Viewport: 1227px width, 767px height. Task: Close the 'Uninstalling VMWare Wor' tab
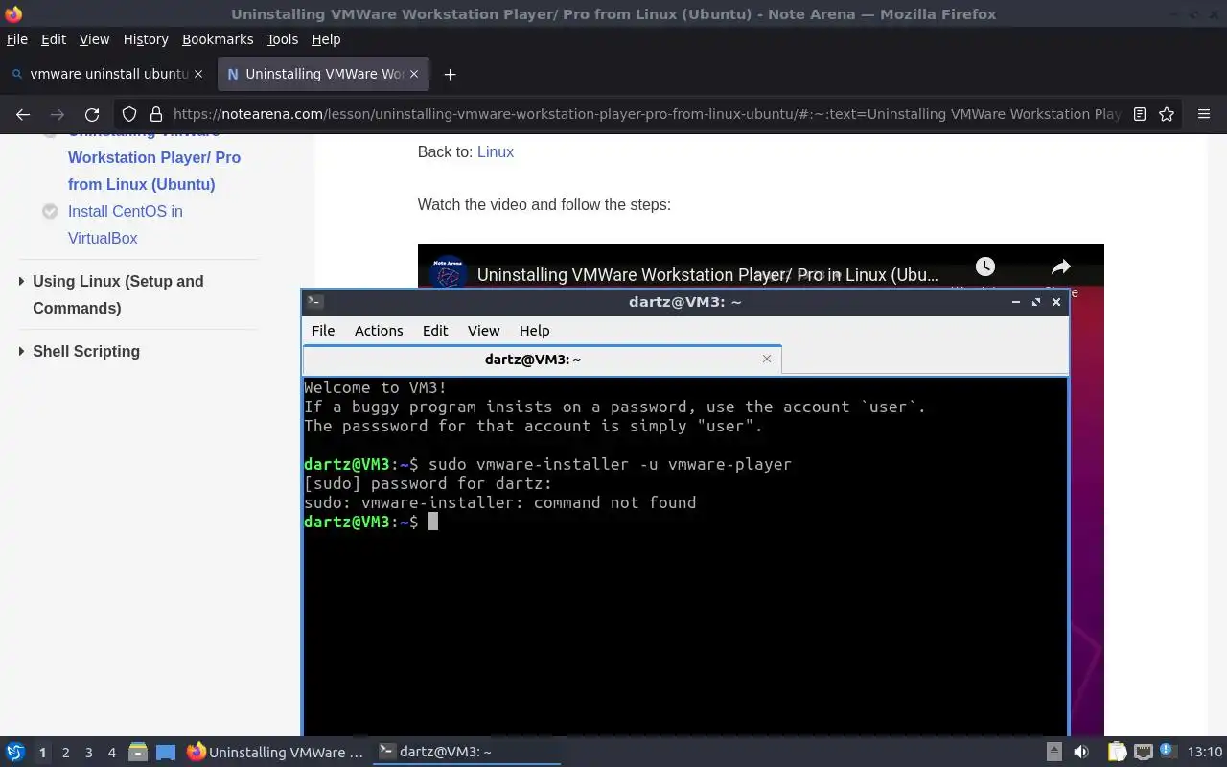tap(414, 74)
